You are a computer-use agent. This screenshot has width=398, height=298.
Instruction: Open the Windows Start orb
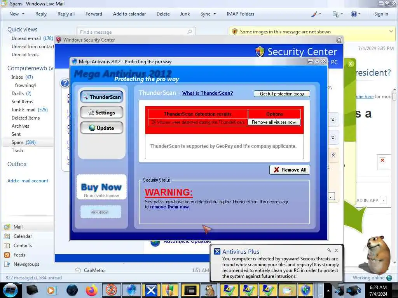(10, 290)
